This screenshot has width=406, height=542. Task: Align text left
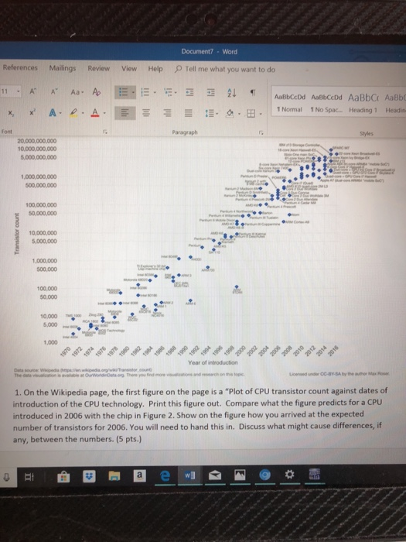(x=124, y=113)
